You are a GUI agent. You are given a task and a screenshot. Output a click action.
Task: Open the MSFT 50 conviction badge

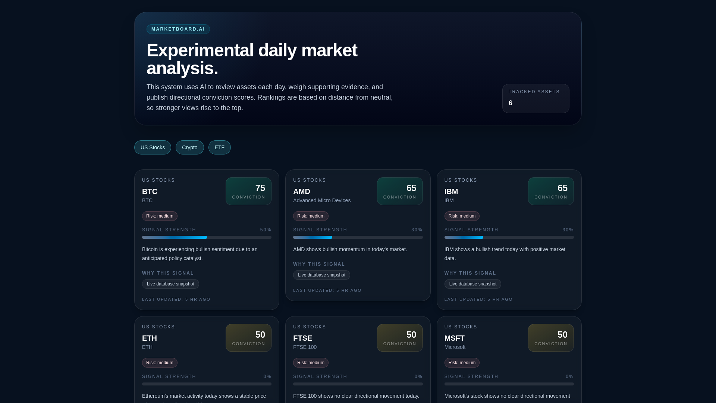coord(551,338)
